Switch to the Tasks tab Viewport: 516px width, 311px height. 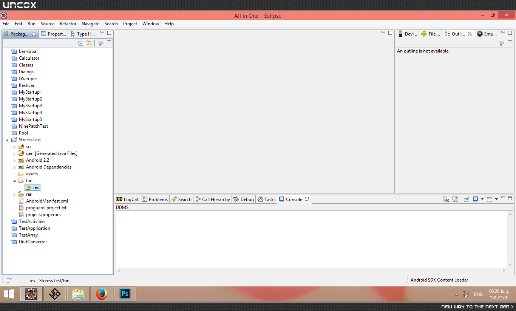[x=267, y=199]
